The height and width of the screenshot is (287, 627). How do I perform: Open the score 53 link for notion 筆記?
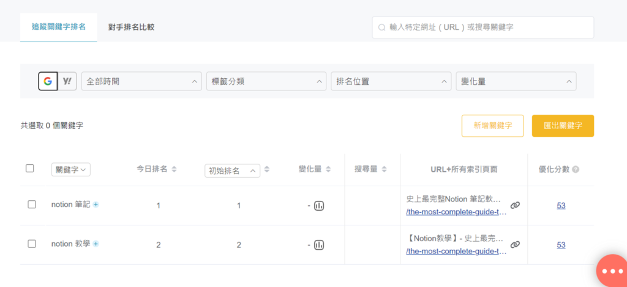pos(561,206)
